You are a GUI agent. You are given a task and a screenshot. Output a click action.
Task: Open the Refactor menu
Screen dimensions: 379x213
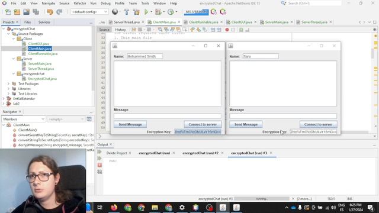pyautogui.click(x=80, y=4)
